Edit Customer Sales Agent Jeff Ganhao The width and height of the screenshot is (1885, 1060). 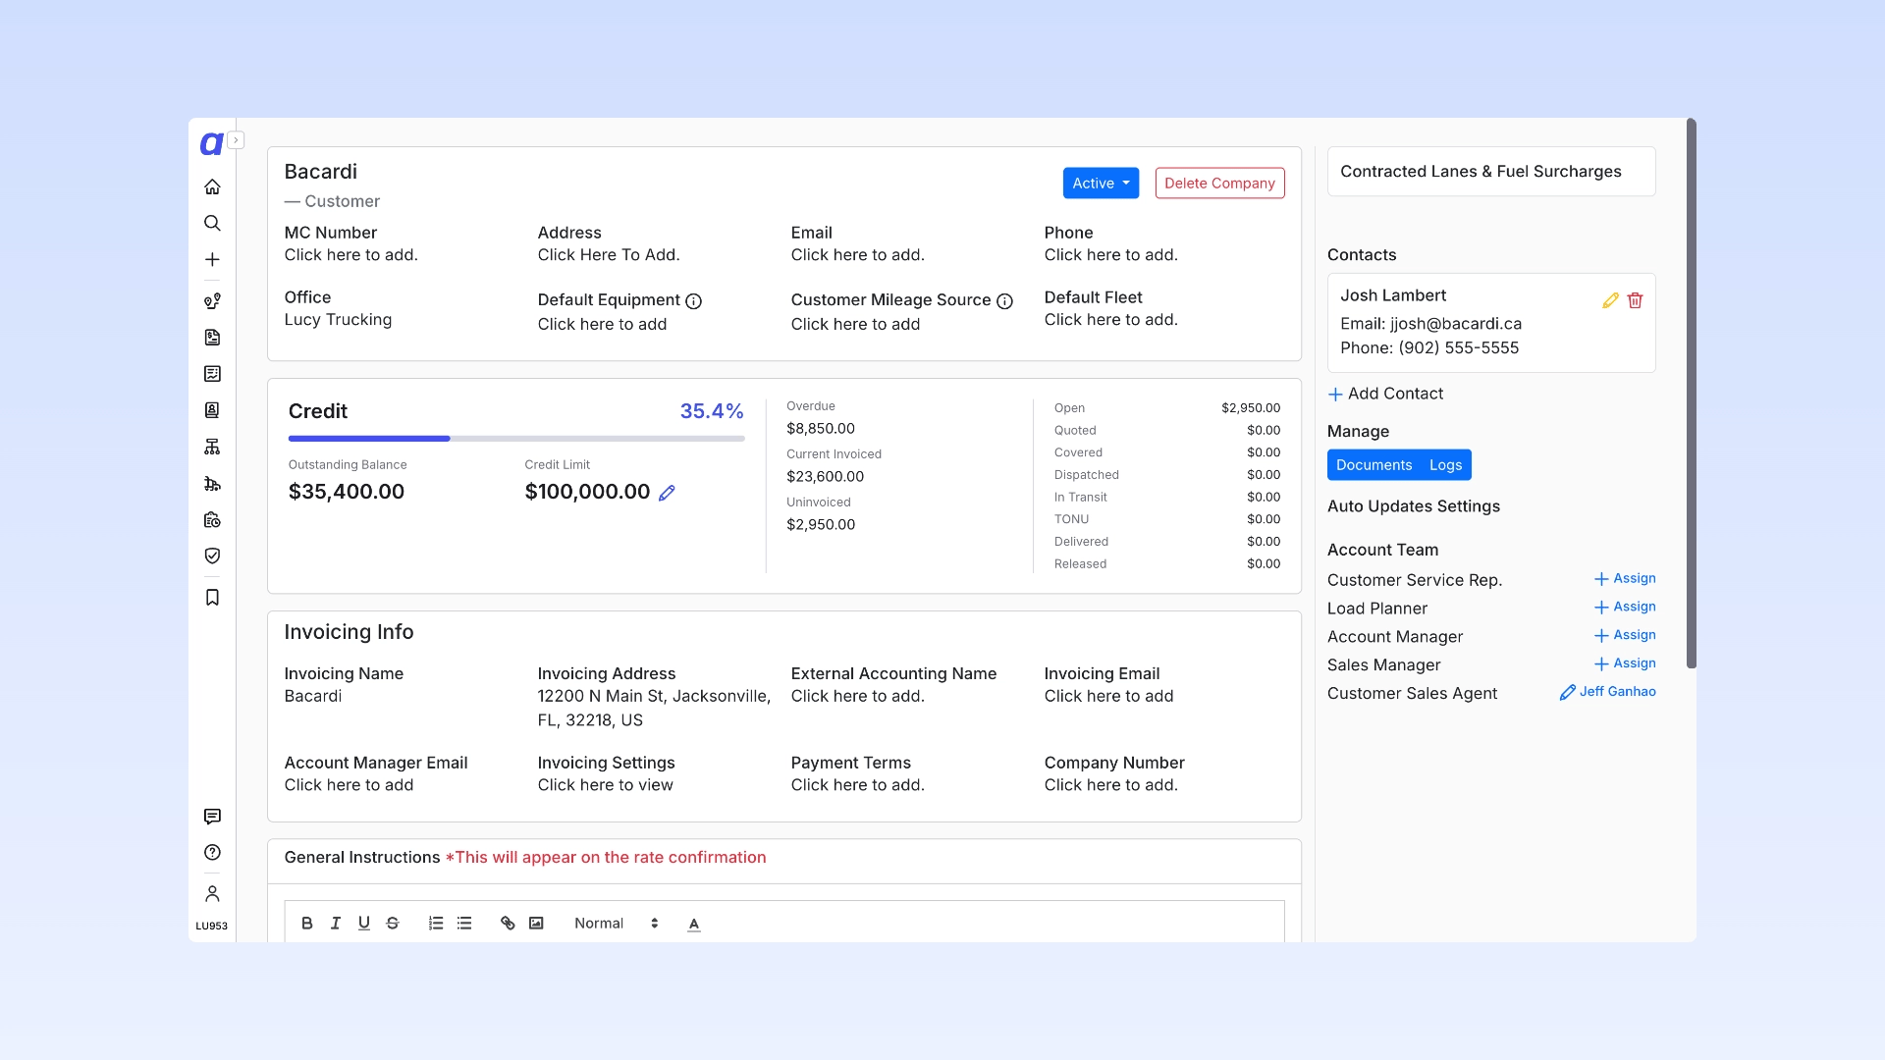pyautogui.click(x=1607, y=693)
